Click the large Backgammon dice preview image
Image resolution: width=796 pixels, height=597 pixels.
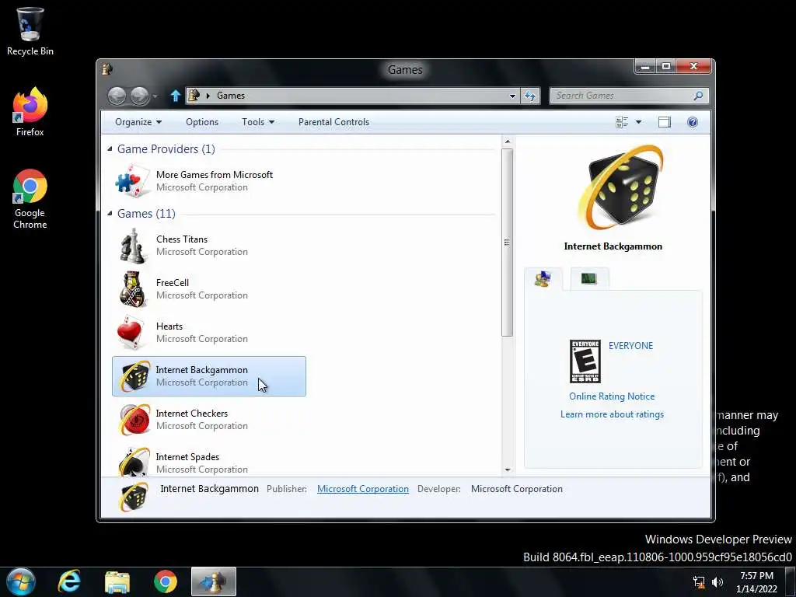click(x=621, y=188)
